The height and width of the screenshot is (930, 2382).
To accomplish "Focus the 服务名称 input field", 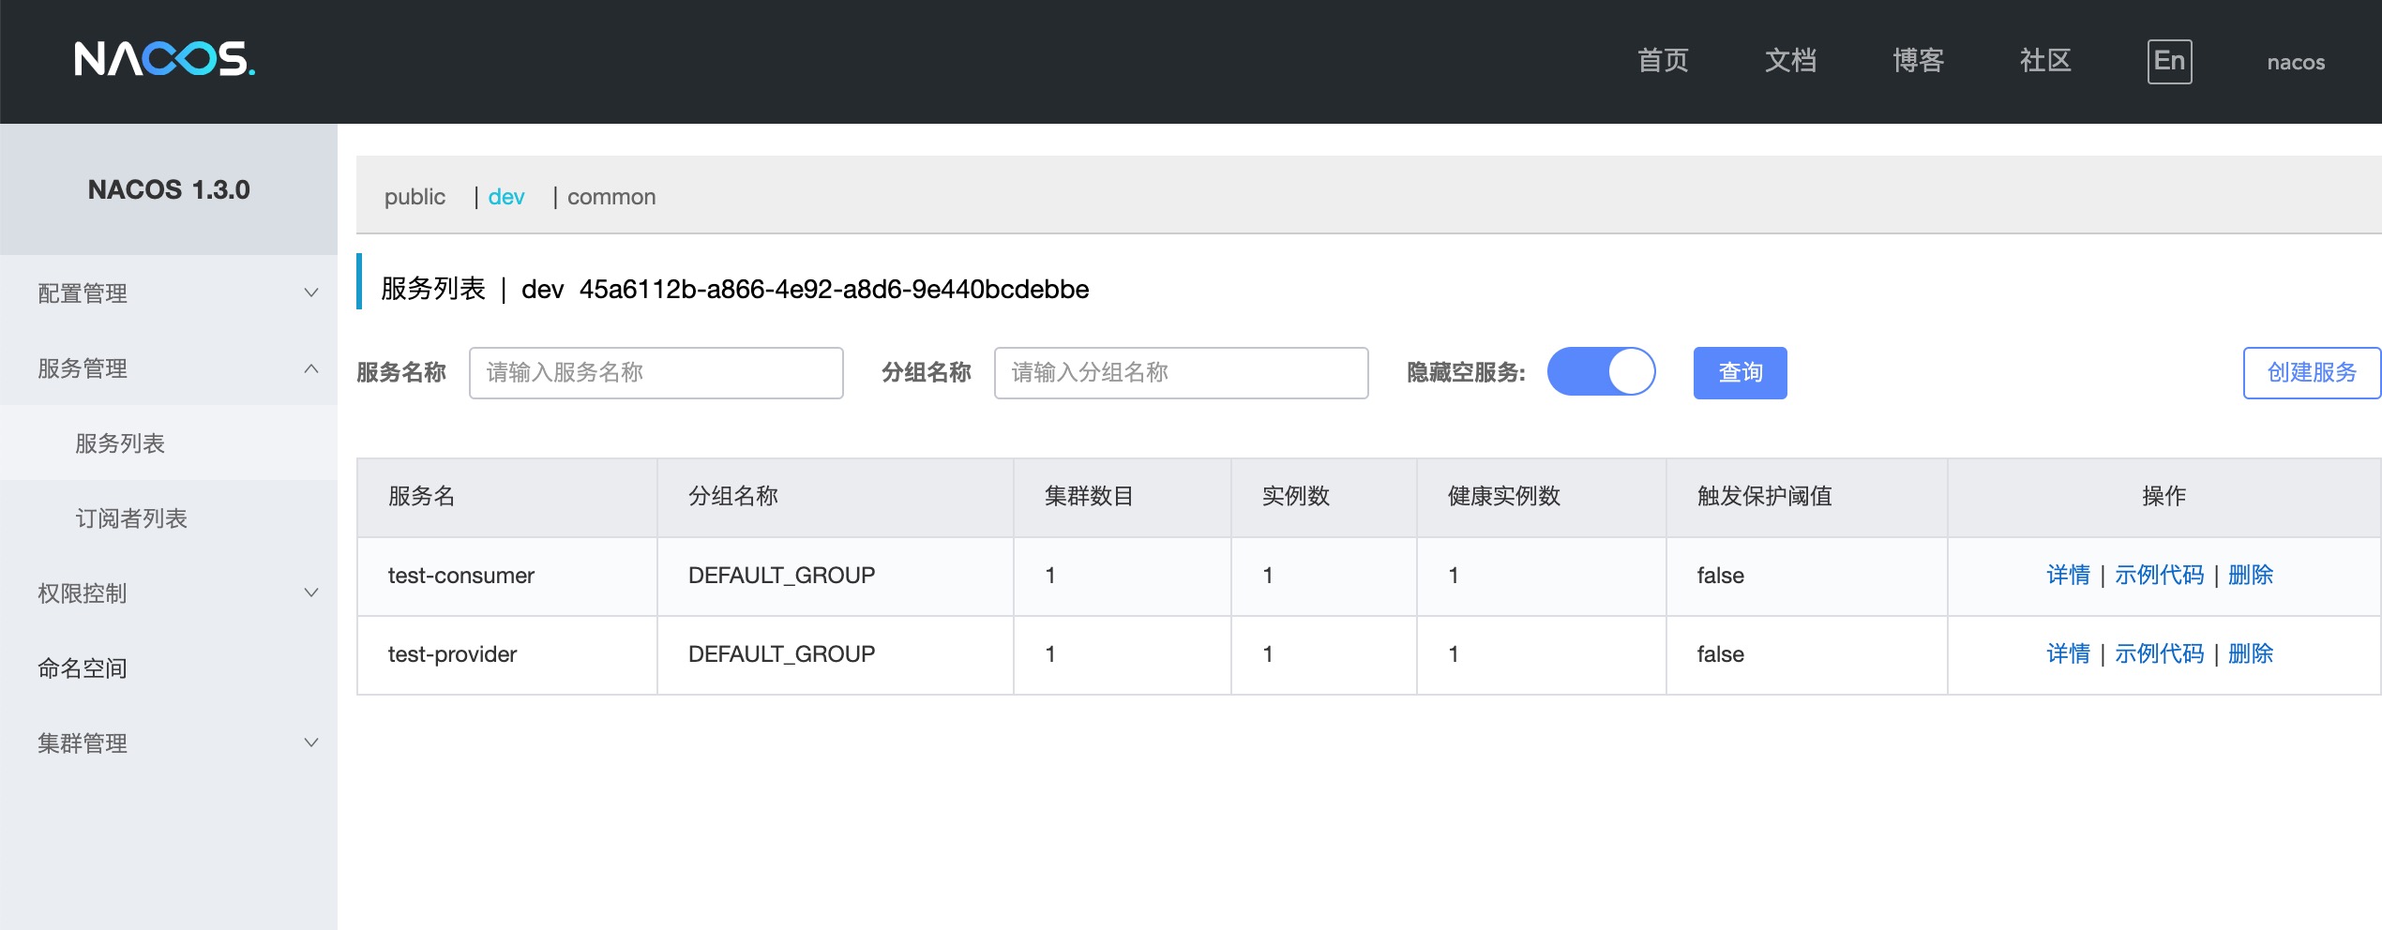I will (656, 373).
